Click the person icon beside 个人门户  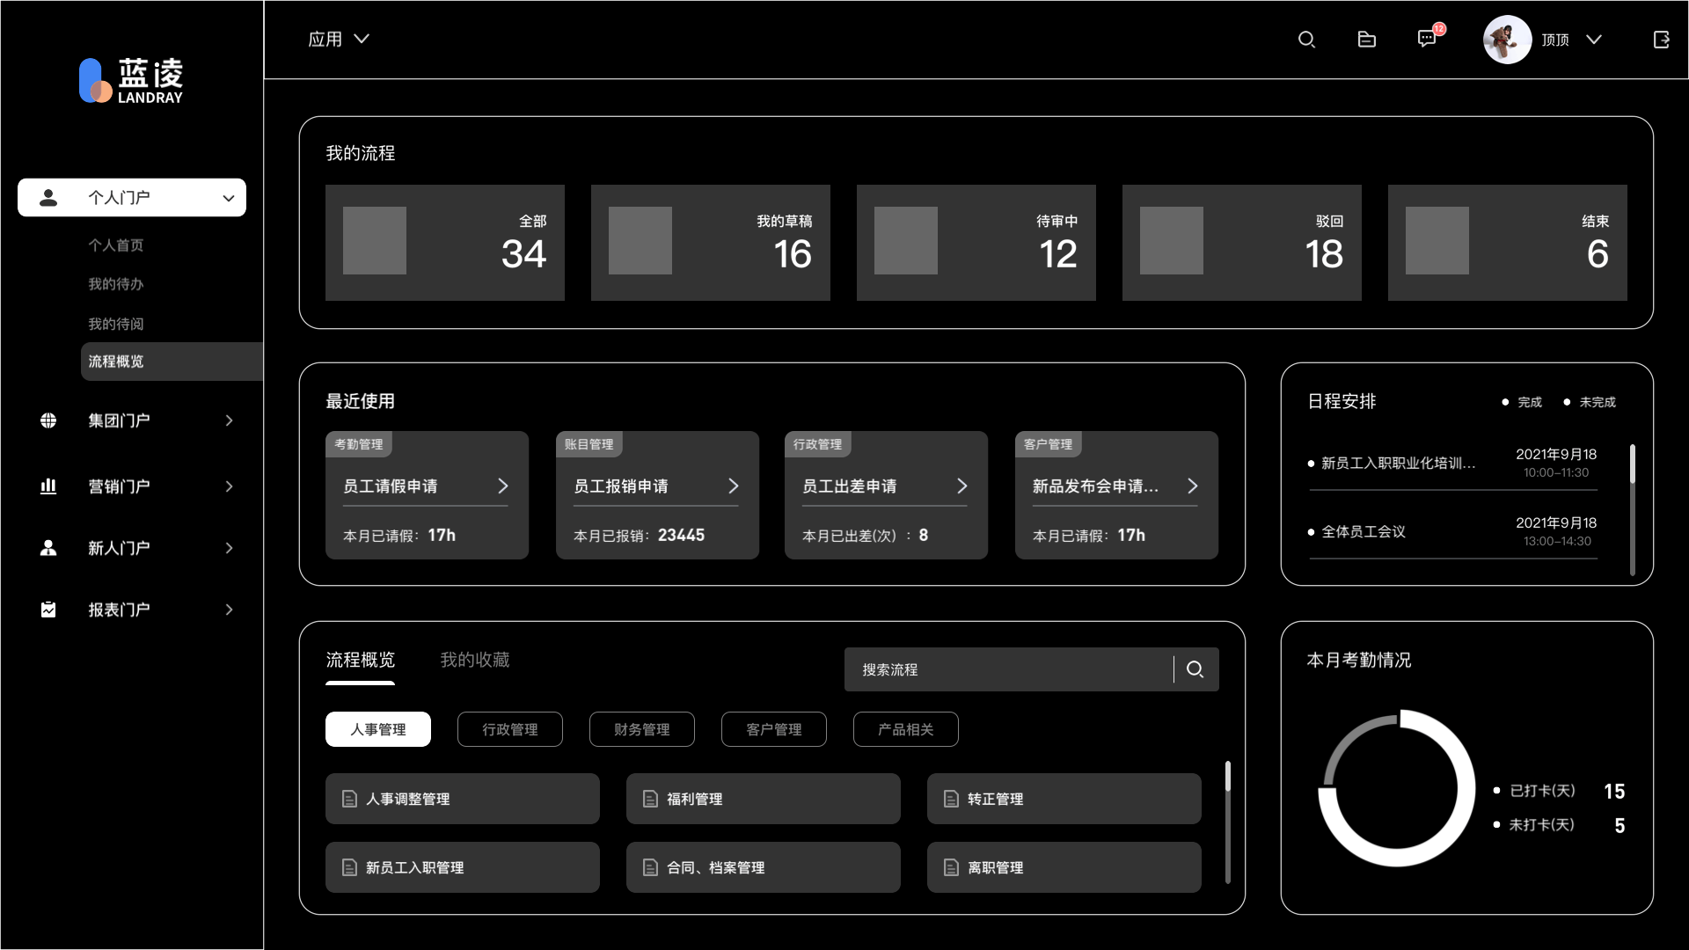(x=48, y=198)
